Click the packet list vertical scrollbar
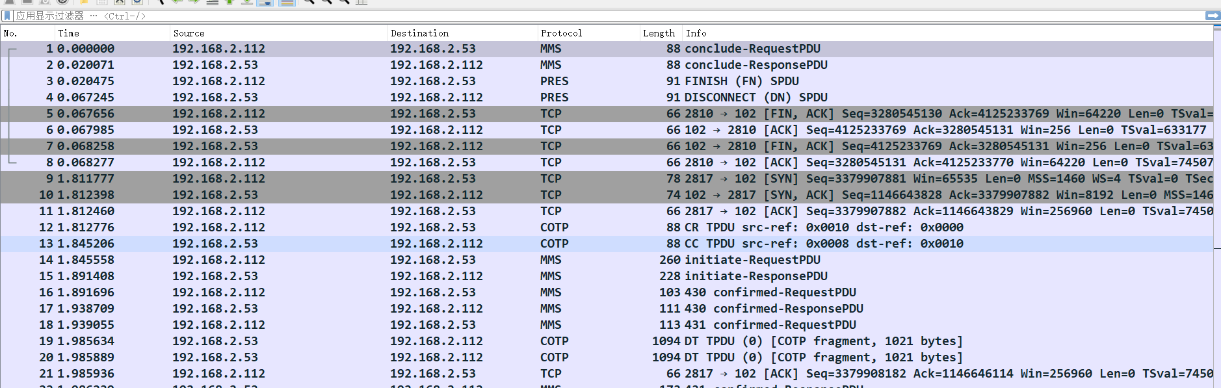The width and height of the screenshot is (1221, 388). click(x=1216, y=195)
